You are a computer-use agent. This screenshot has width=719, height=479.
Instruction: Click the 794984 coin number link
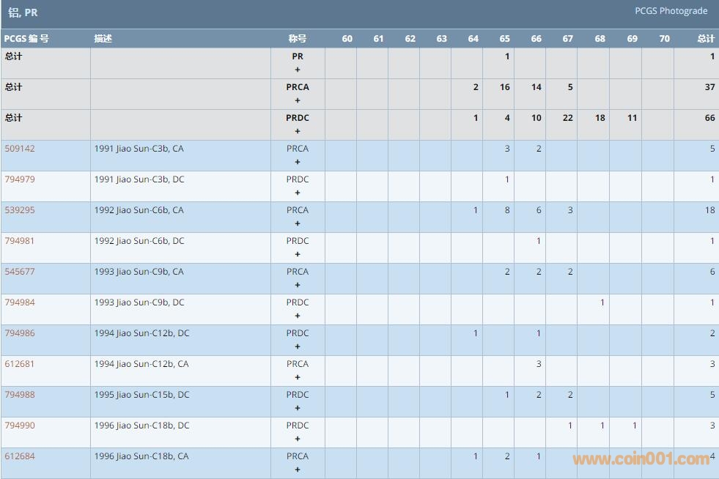tap(19, 302)
